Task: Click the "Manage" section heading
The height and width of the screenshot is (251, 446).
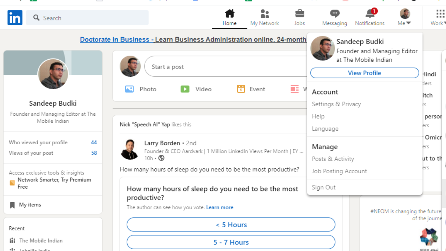Action: 325,147
